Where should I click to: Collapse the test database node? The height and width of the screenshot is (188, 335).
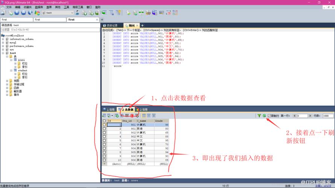tap(3, 53)
